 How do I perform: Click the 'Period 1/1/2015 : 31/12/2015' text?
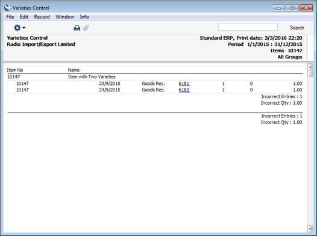[x=265, y=44]
